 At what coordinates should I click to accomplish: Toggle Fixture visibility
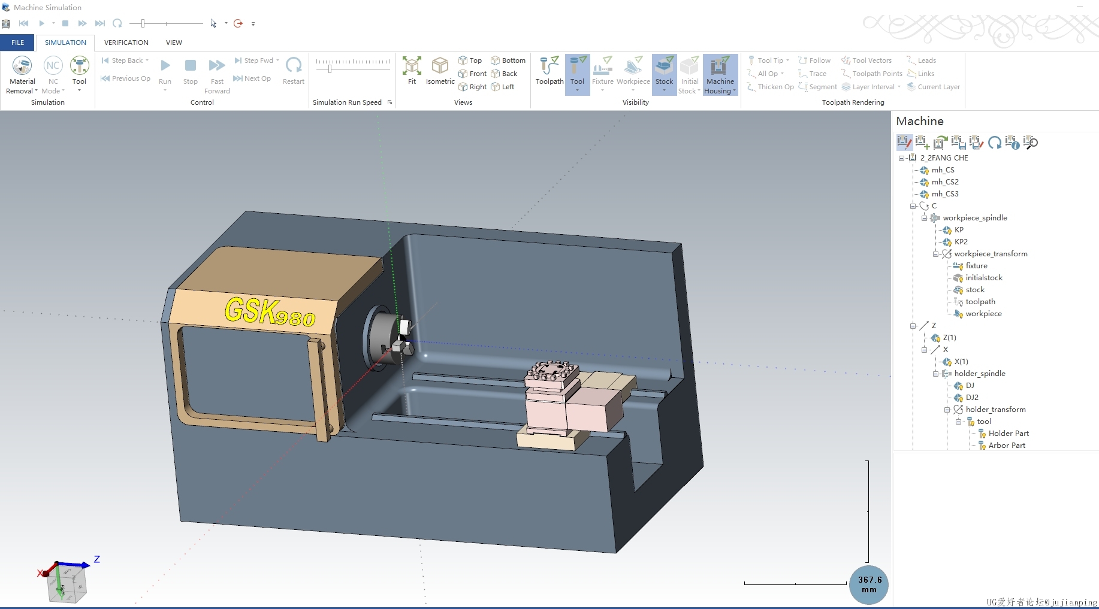(x=603, y=71)
